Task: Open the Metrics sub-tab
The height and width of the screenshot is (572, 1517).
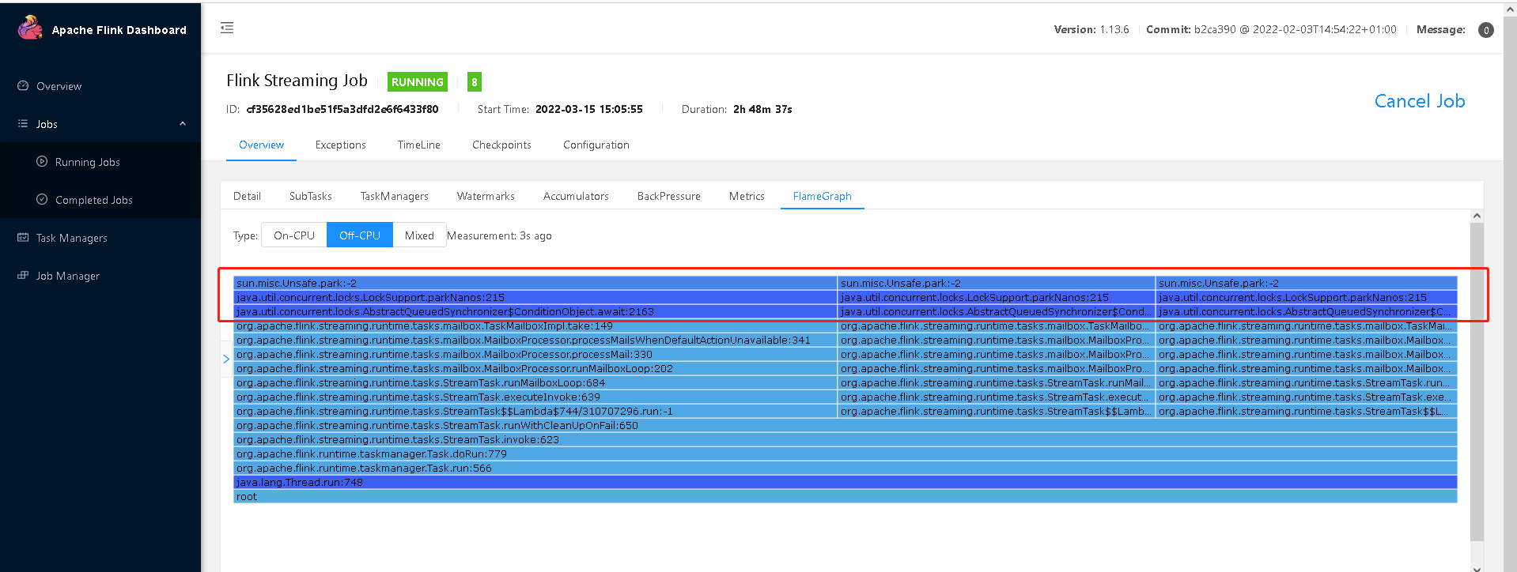Action: tap(747, 196)
